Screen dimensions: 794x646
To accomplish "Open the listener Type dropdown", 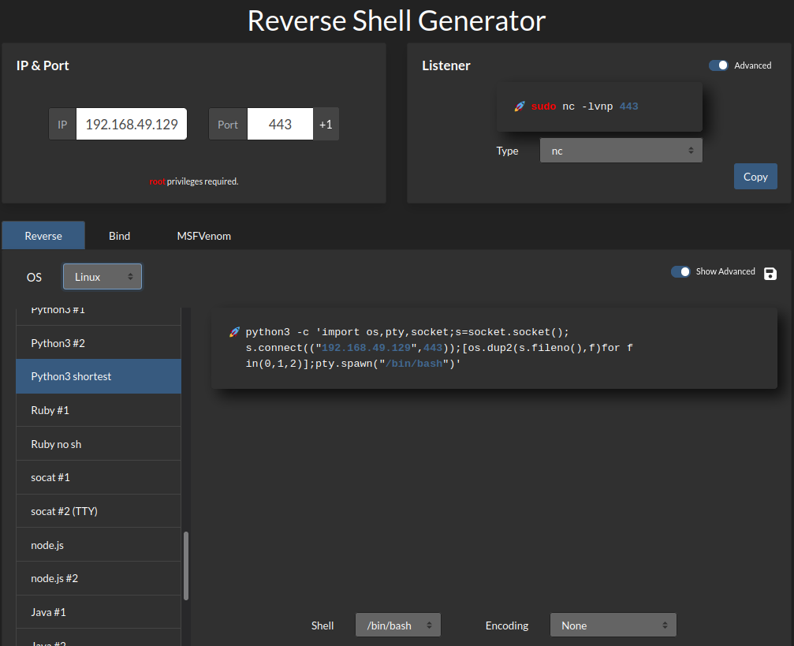I will pyautogui.click(x=621, y=151).
